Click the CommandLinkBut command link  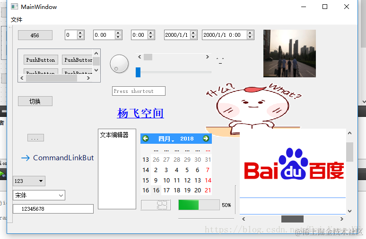tap(57, 158)
